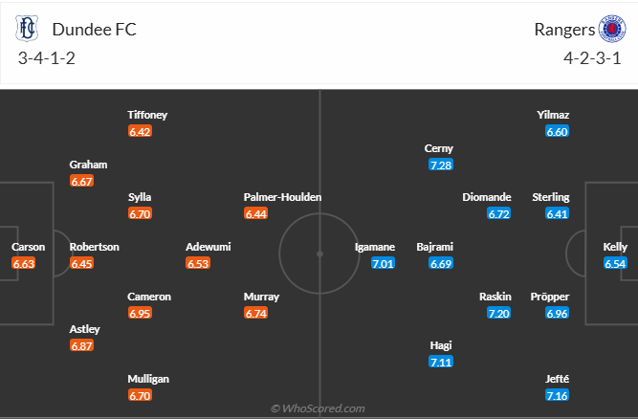Click Cerny's 7.28 rating badge

coord(439,165)
